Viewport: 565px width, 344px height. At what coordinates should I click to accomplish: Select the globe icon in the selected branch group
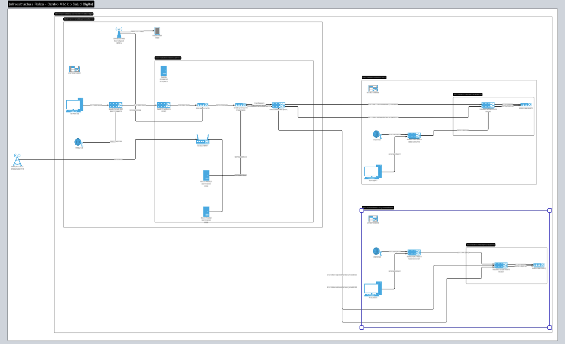point(377,251)
